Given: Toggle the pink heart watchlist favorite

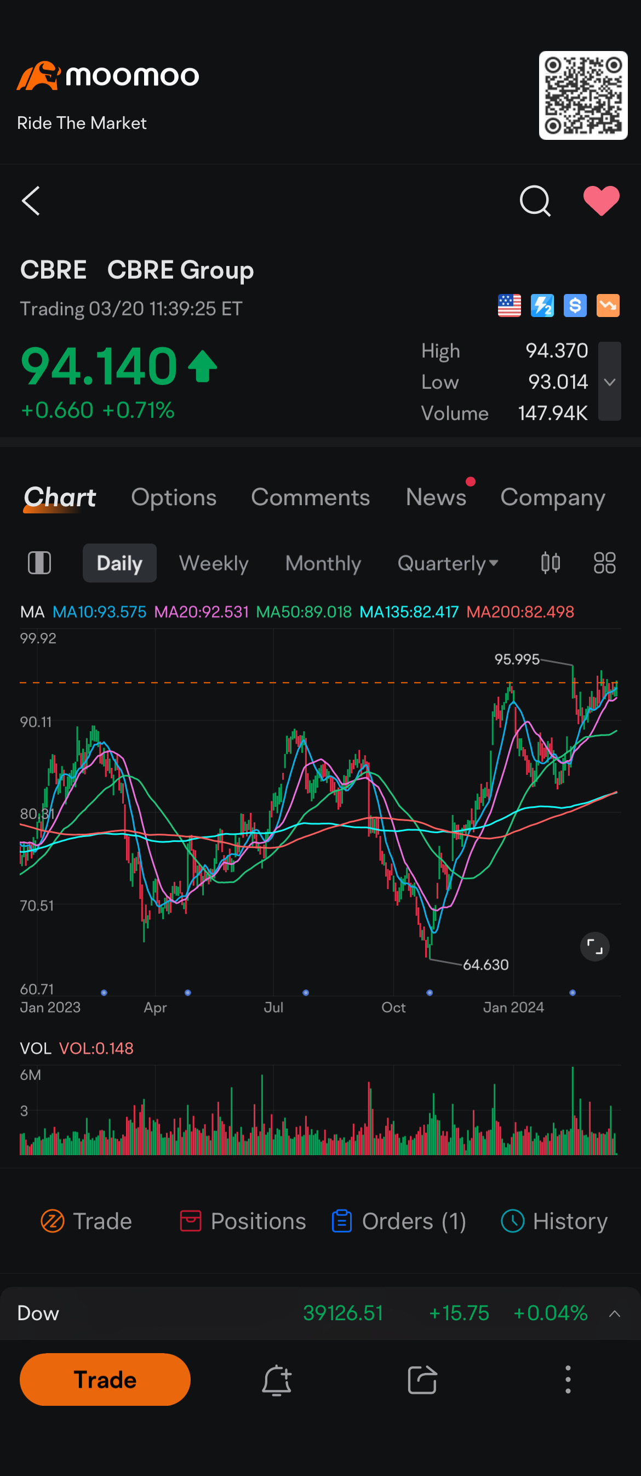Looking at the screenshot, I should (601, 201).
